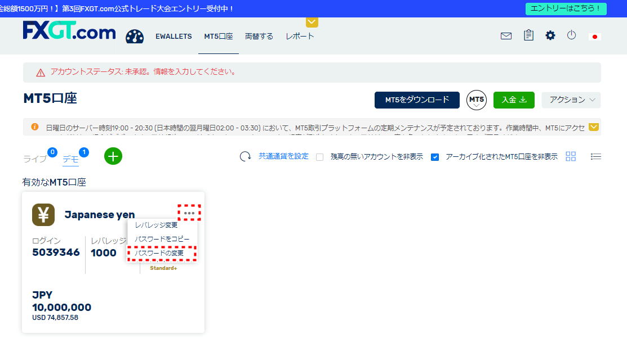Click the power logout icon

(x=571, y=35)
